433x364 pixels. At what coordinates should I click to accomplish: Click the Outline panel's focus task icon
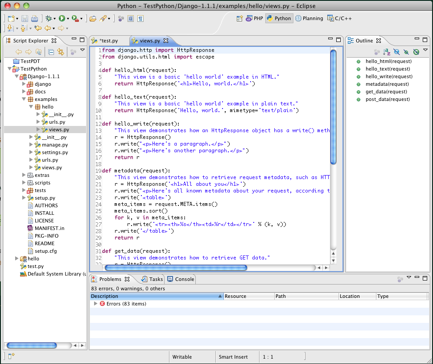(377, 52)
